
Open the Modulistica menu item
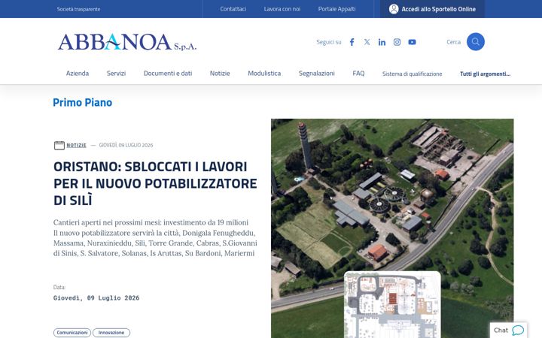264,74
